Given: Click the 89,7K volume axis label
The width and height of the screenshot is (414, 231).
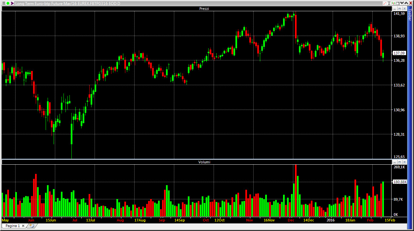Looking at the screenshot, I should 398,199.
